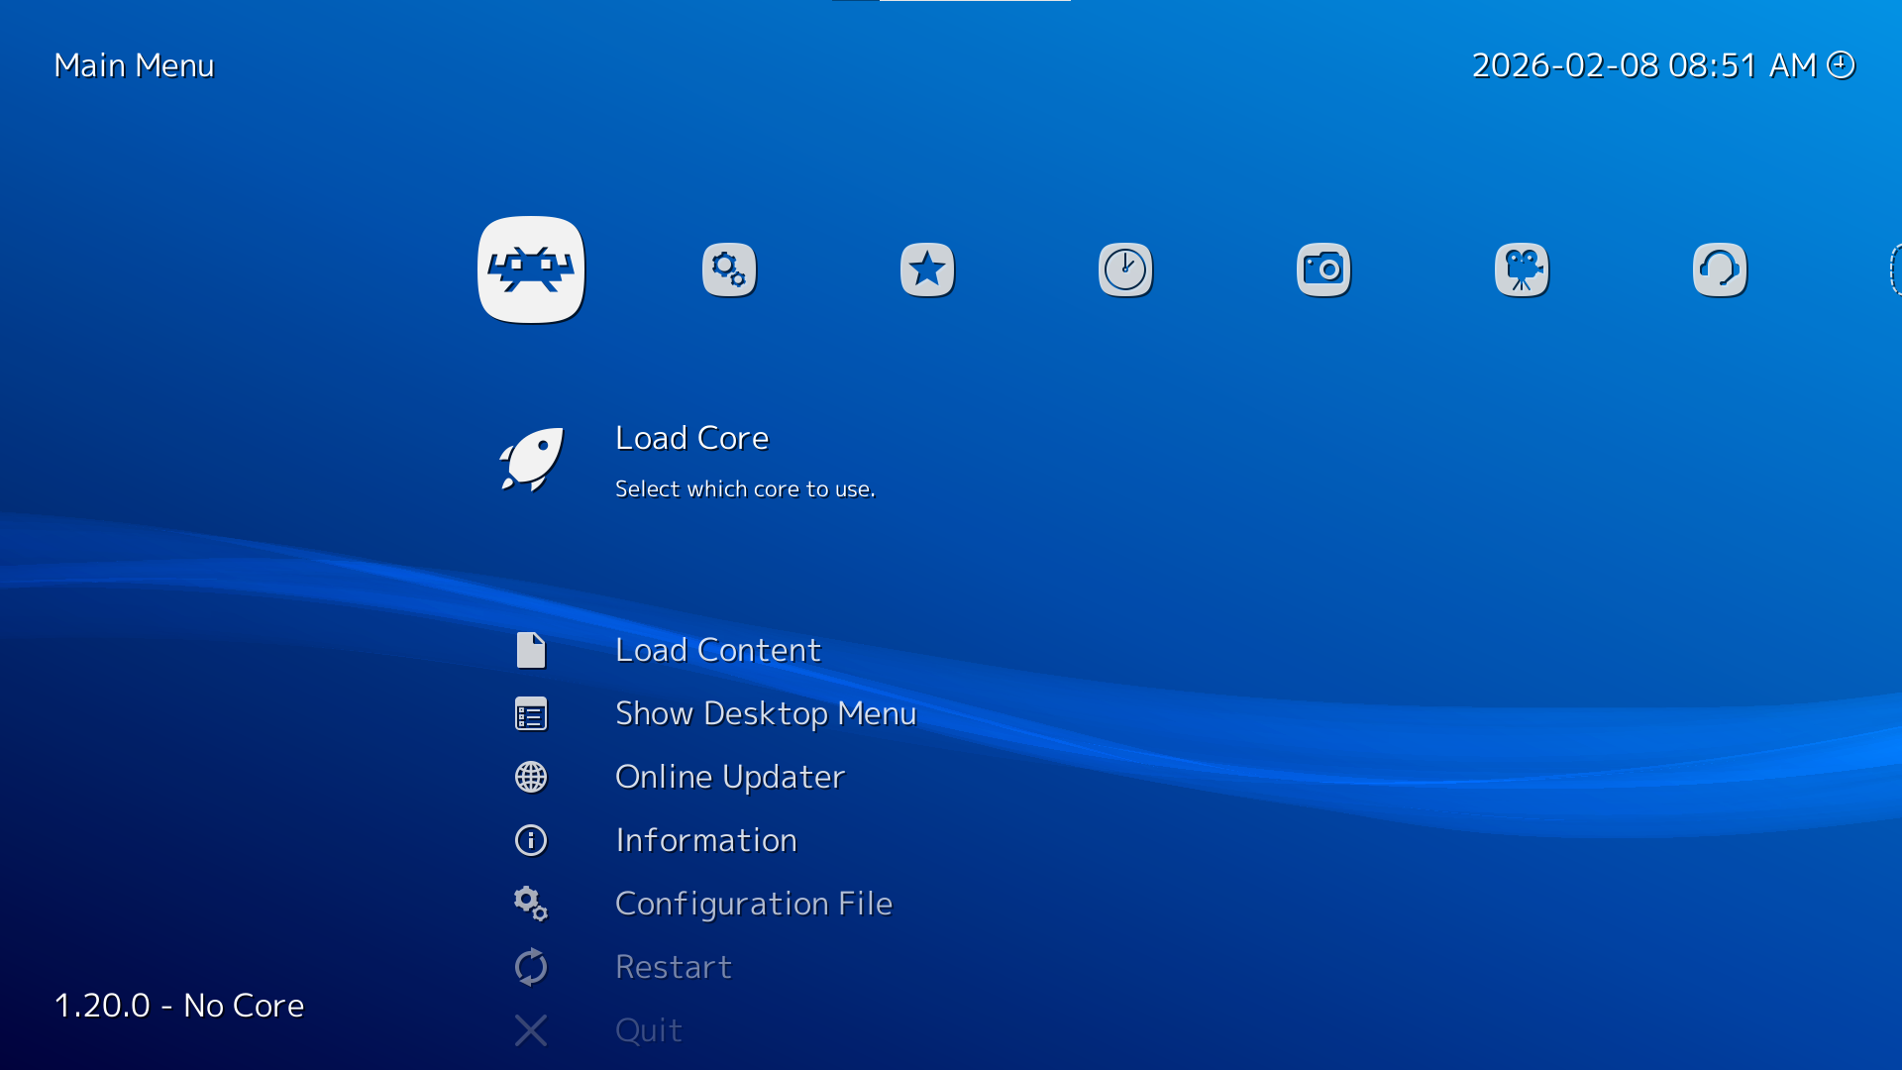Click the Information text label
The image size is (1902, 1070).
pos(705,840)
